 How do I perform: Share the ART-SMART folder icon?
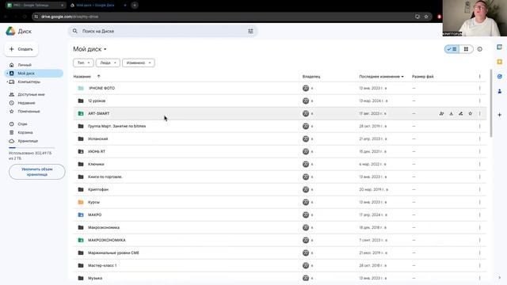coord(442,113)
